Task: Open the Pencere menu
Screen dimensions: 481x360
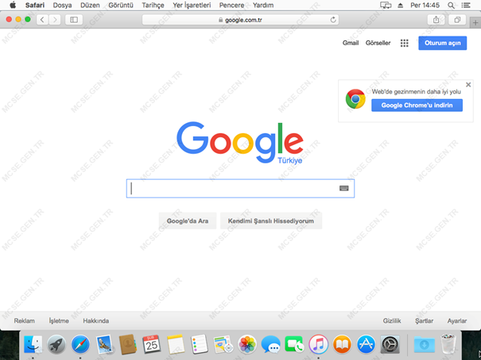Action: coord(231,6)
